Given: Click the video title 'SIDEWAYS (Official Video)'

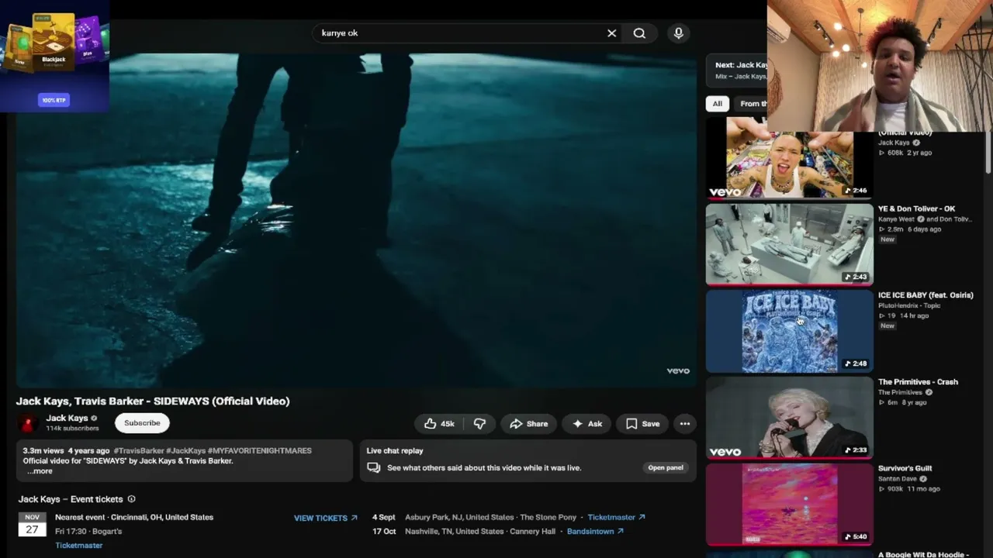Looking at the screenshot, I should click(153, 401).
